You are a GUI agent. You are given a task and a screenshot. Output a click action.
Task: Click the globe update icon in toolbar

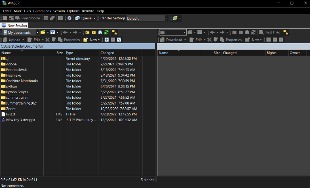click(x=175, y=18)
